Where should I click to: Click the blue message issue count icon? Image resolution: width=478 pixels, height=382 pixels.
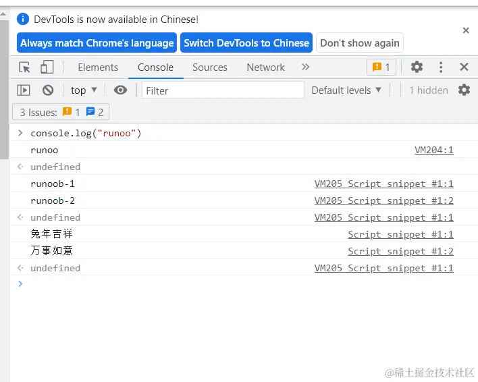tap(90, 111)
